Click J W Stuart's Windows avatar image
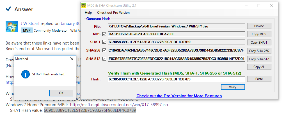Viewport: 286px width, 123px height. pyautogui.click(x=12, y=27)
